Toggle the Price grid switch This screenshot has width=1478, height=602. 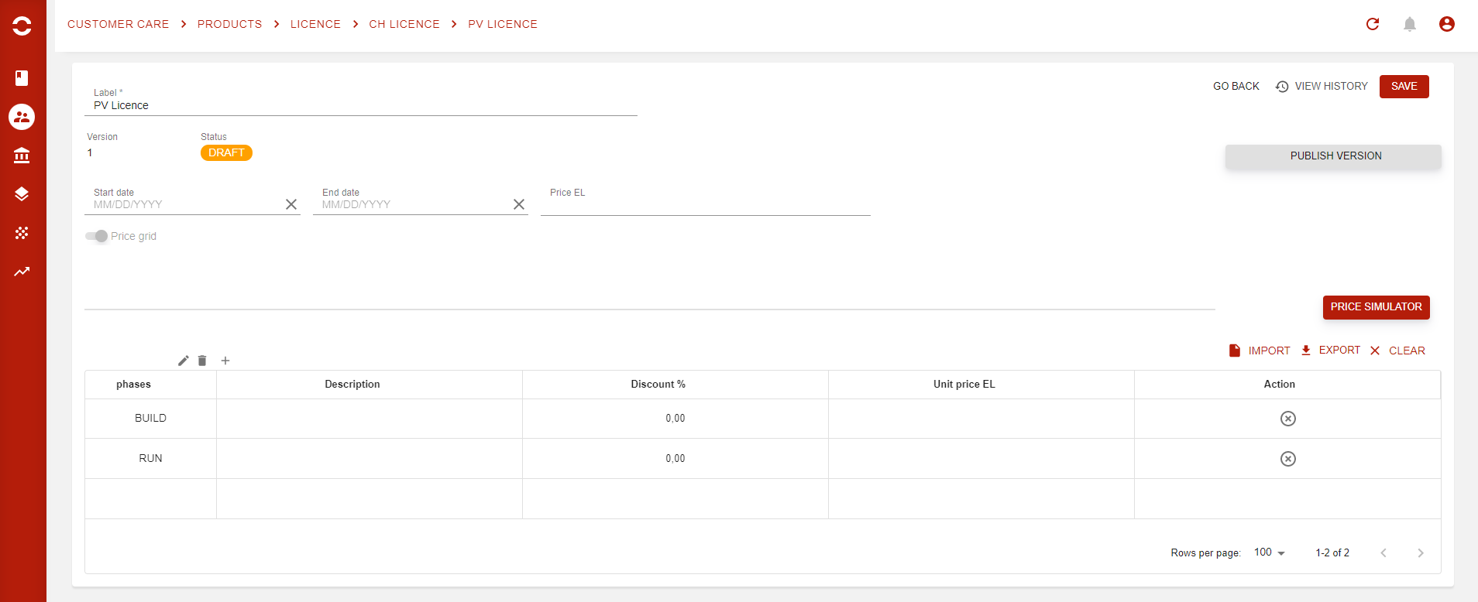coord(97,236)
